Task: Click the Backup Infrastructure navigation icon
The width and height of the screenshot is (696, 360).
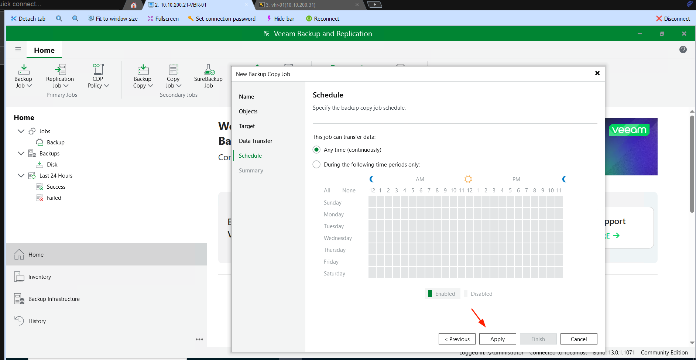Action: coord(19,299)
